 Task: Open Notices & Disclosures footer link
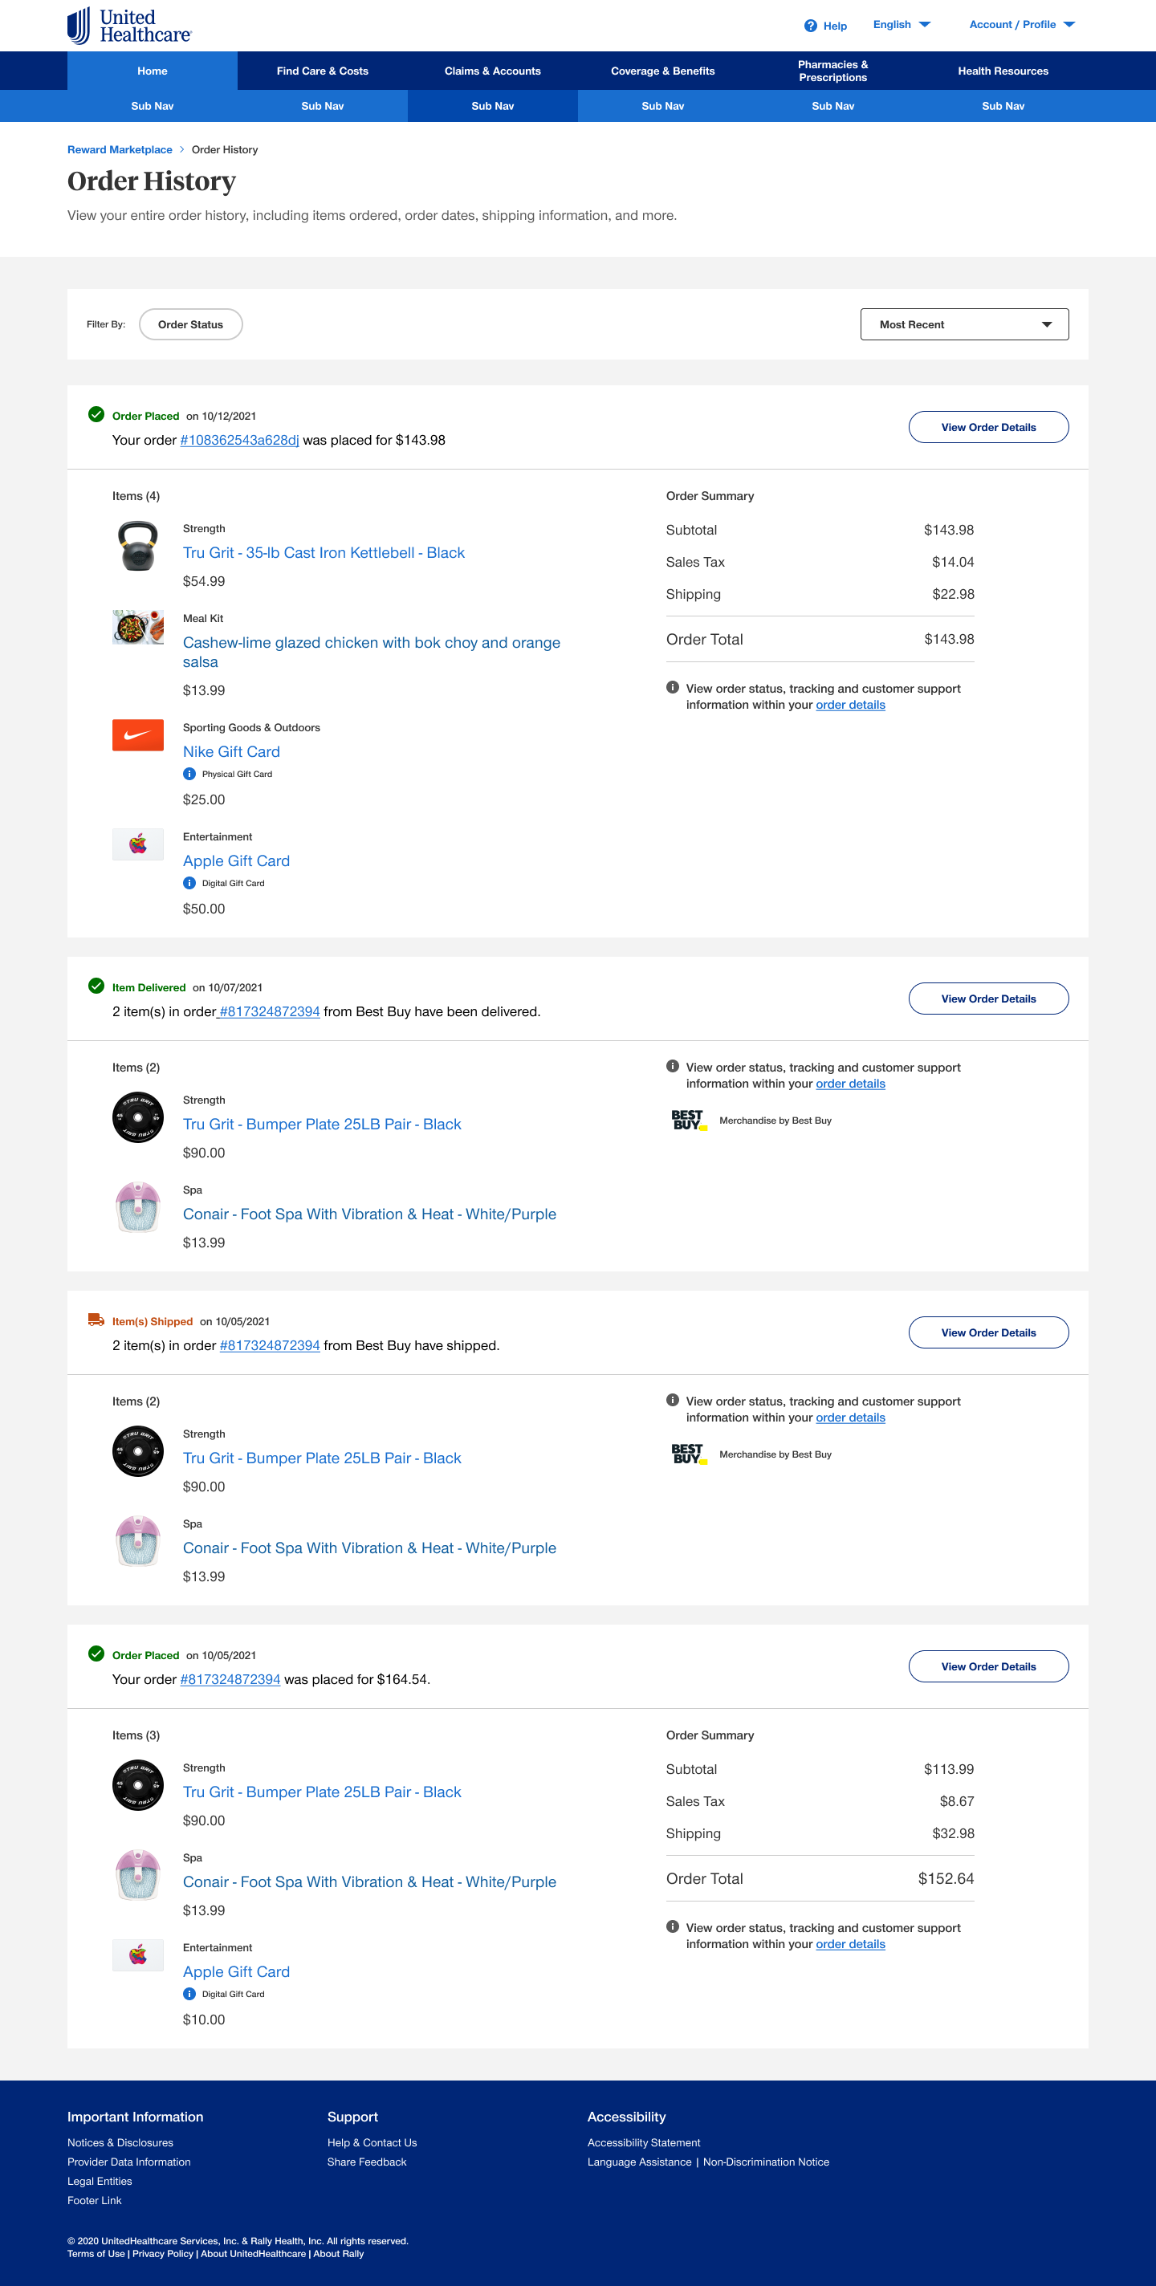120,2142
